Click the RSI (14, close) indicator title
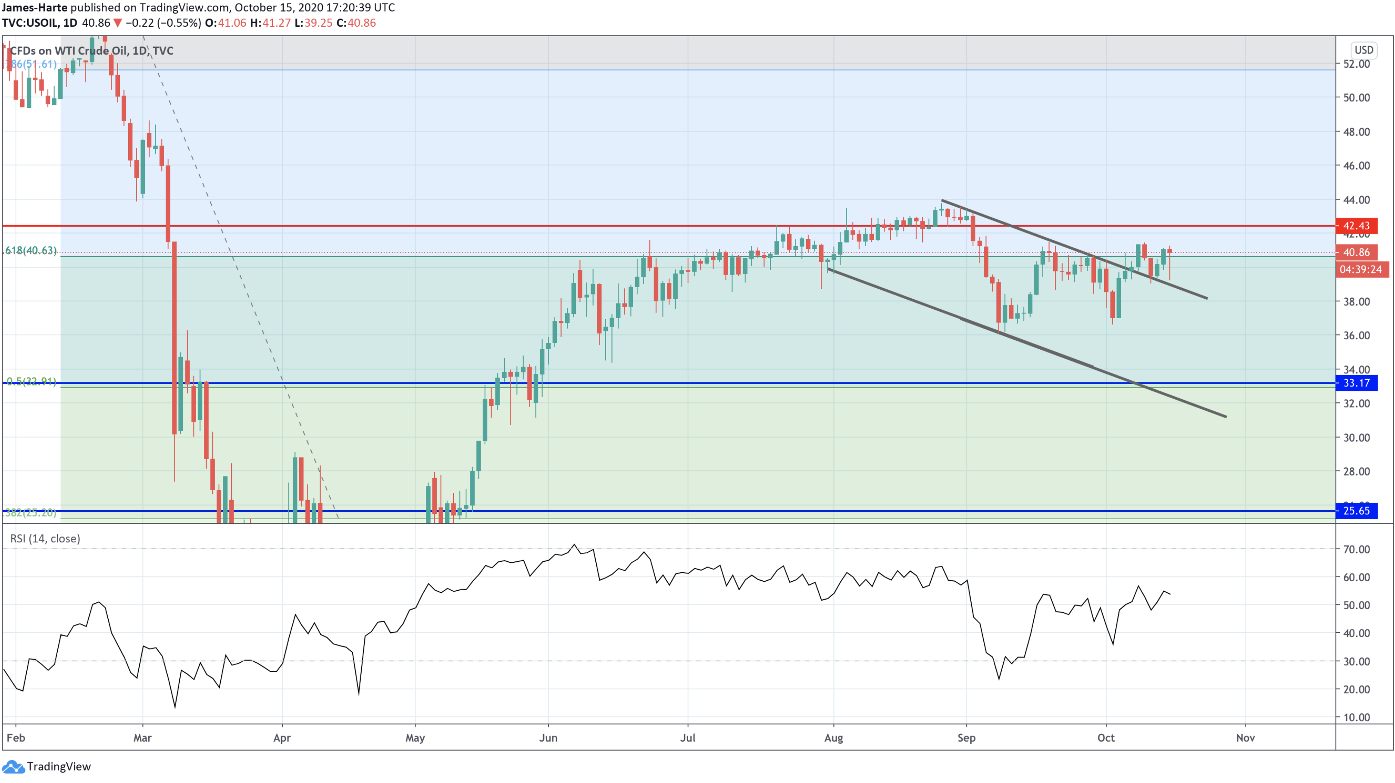The height and width of the screenshot is (783, 1395). pos(45,539)
